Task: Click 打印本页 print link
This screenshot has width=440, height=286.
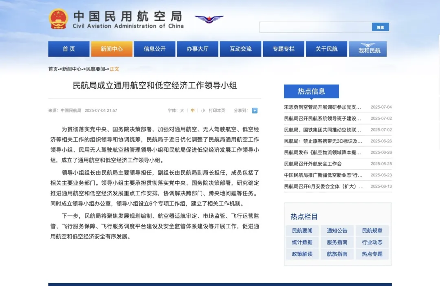Action: (217, 110)
